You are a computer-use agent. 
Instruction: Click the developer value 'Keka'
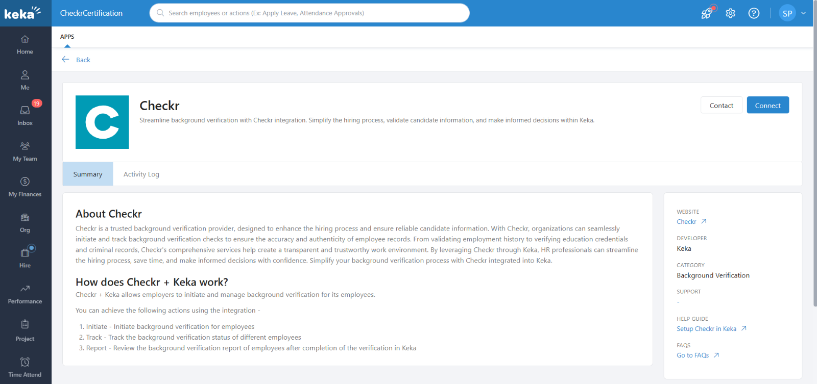click(684, 248)
